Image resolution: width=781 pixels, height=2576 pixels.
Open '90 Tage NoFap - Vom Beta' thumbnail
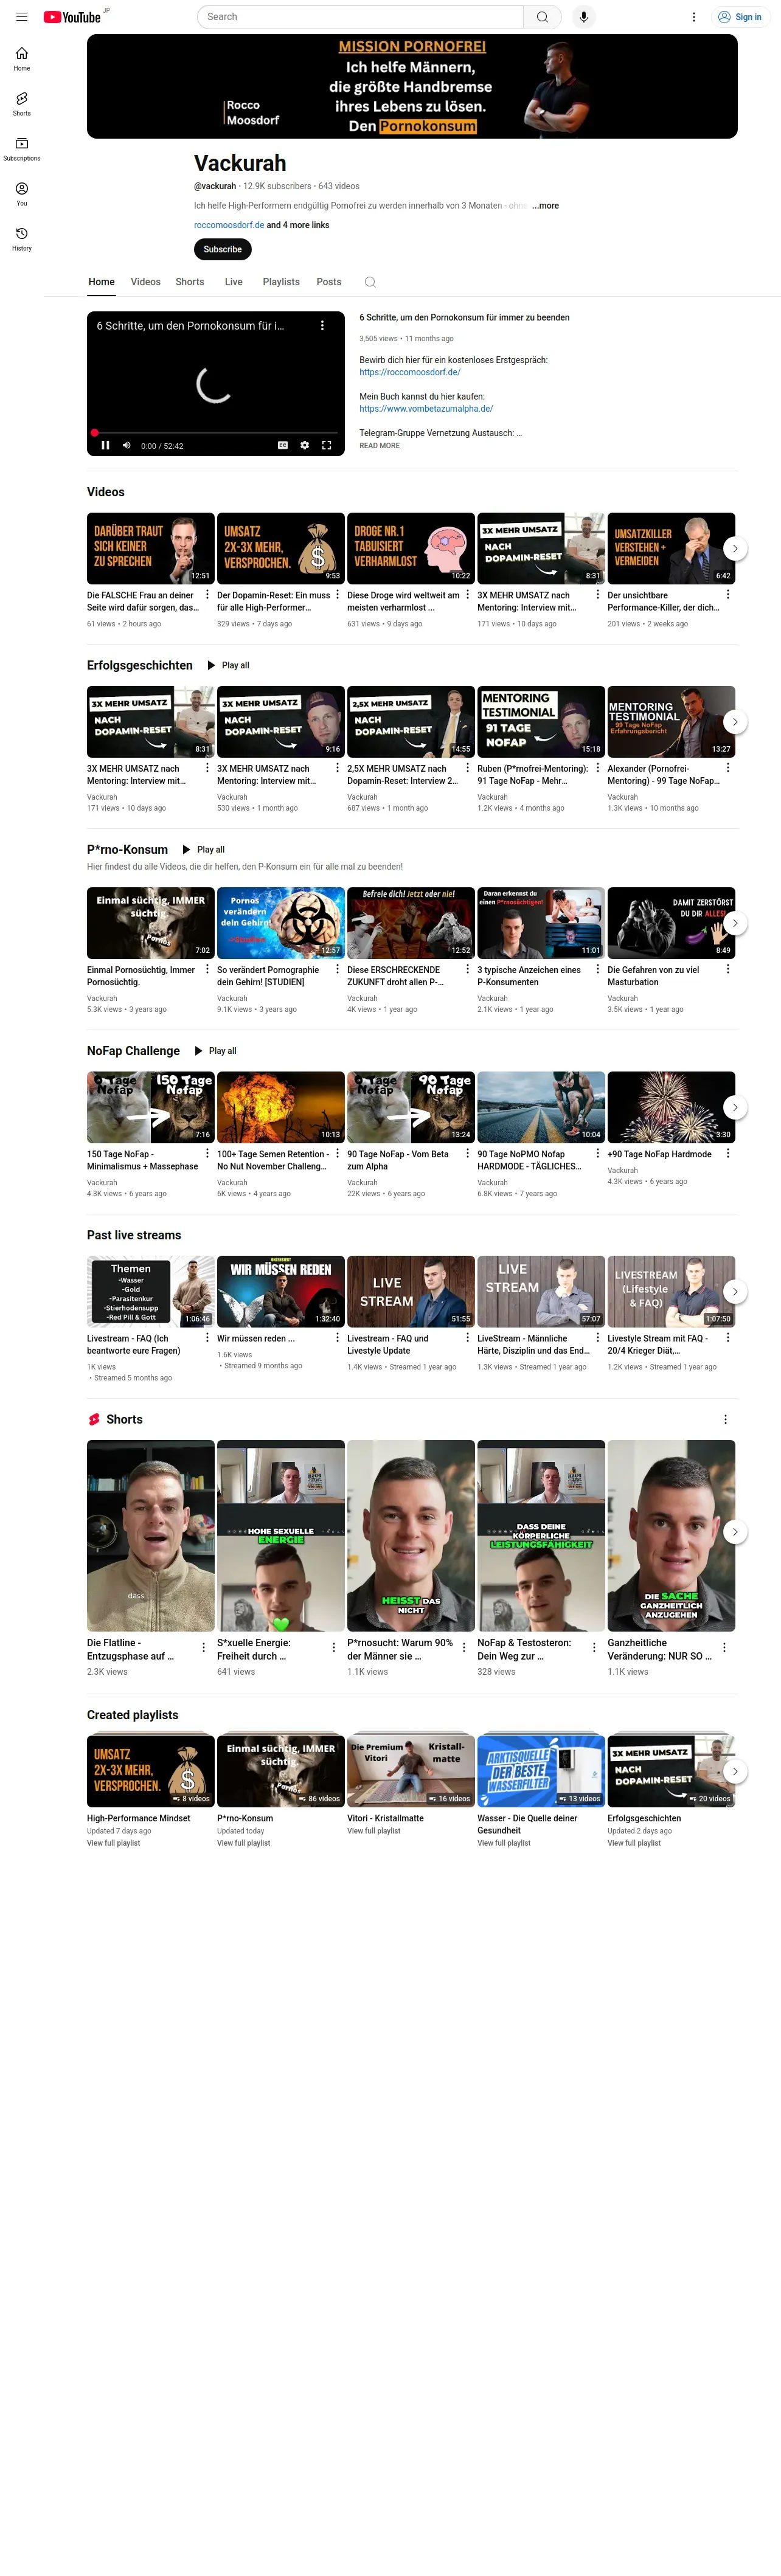tap(411, 1107)
